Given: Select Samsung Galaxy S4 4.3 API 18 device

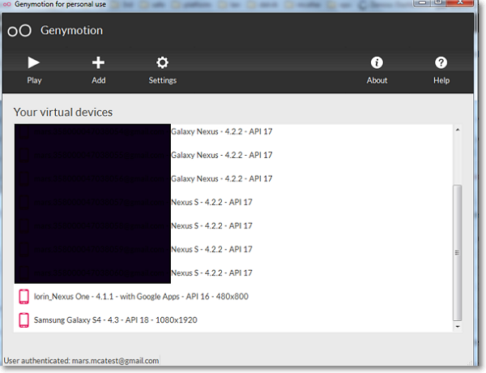Looking at the screenshot, I should pos(234,320).
